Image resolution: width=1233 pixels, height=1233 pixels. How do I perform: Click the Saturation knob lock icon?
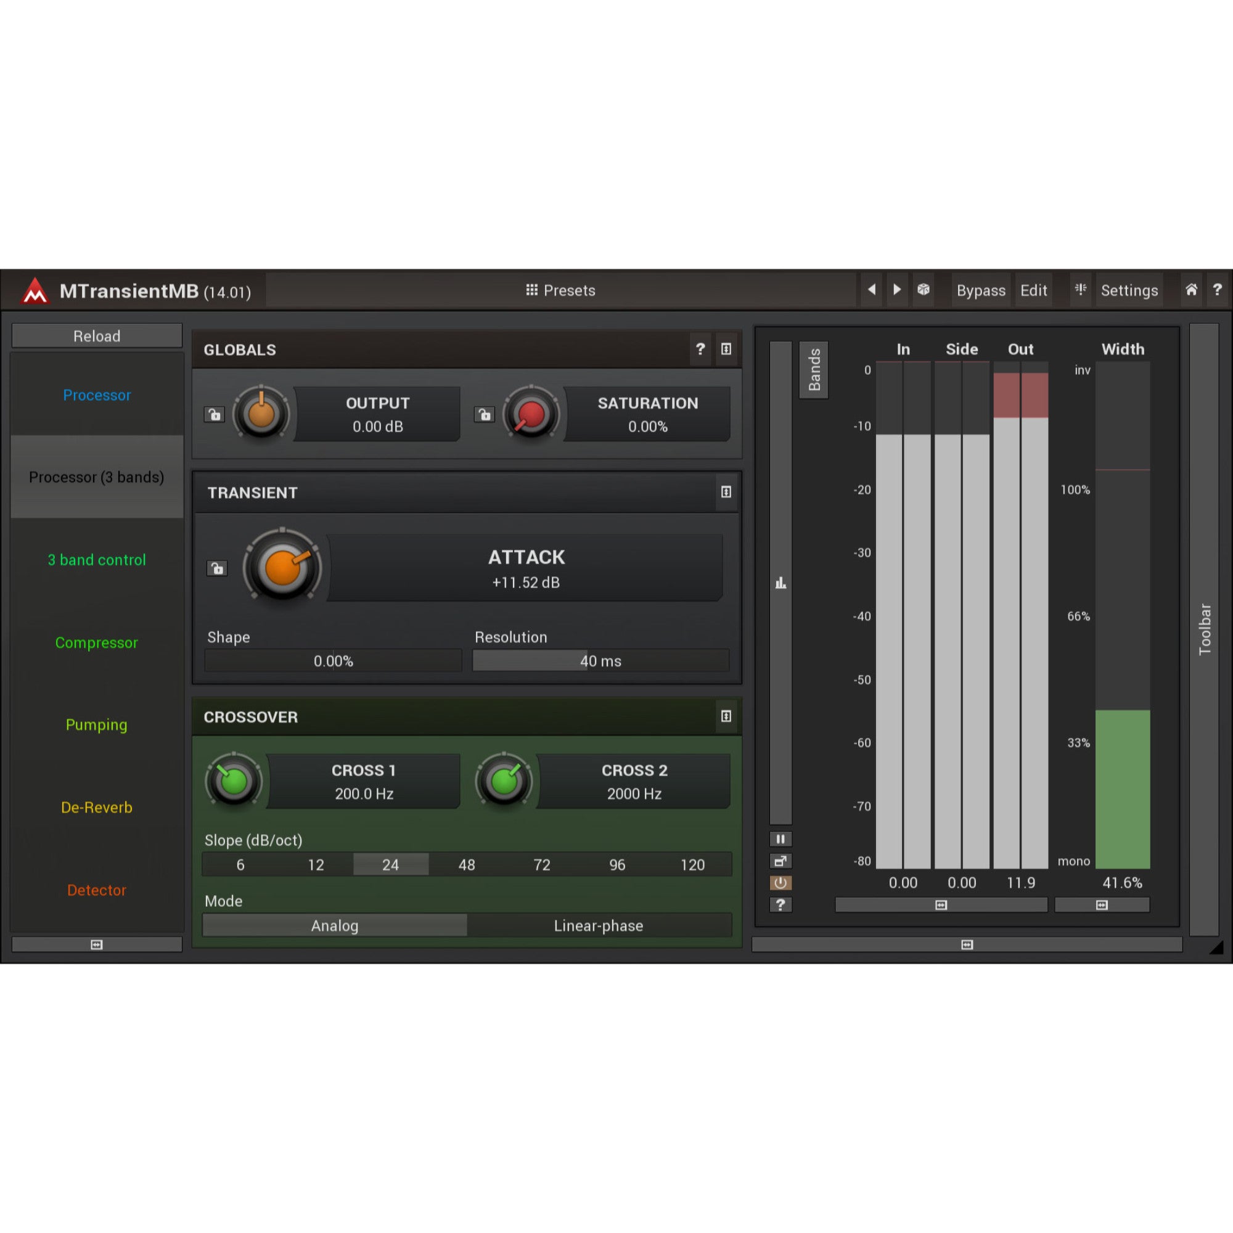pyautogui.click(x=485, y=415)
